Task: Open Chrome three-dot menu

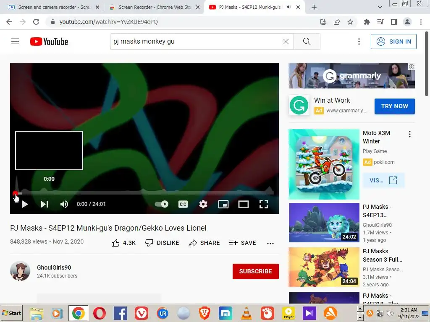Action: click(421, 22)
